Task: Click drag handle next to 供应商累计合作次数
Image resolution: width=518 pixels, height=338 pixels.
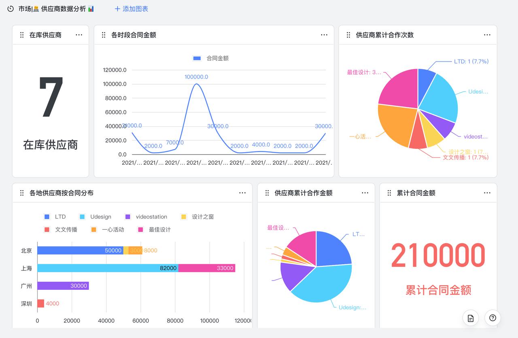Action: click(x=348, y=35)
